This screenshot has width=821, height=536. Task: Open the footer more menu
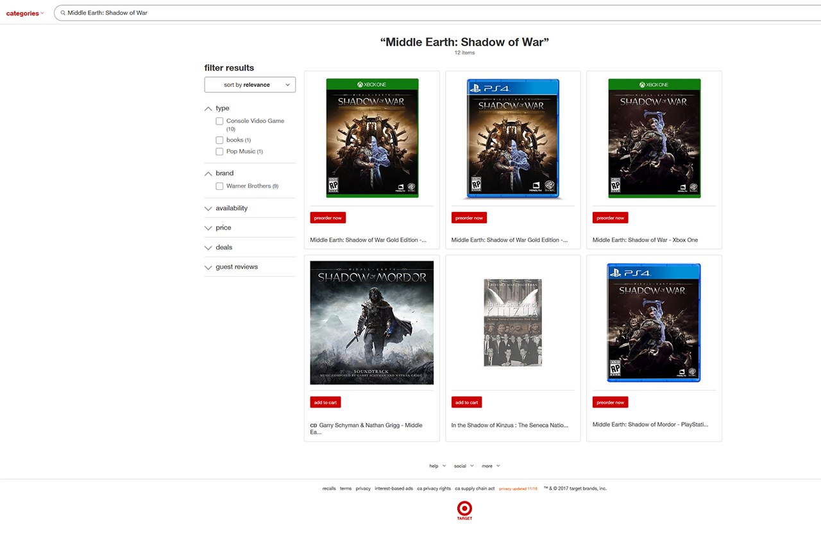(491, 466)
